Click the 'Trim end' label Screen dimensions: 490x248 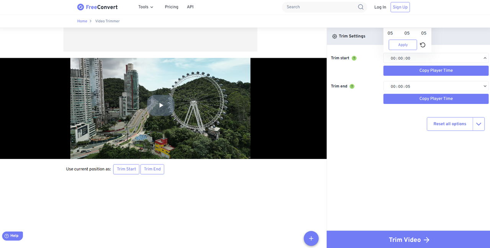[339, 86]
